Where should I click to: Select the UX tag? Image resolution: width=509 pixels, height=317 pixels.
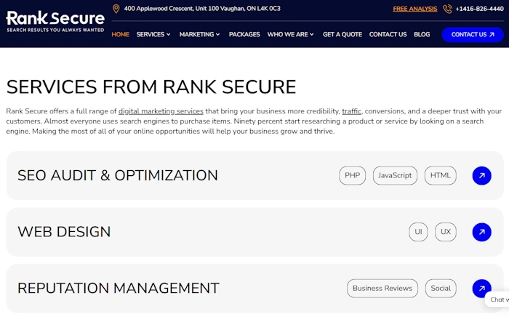446,232
